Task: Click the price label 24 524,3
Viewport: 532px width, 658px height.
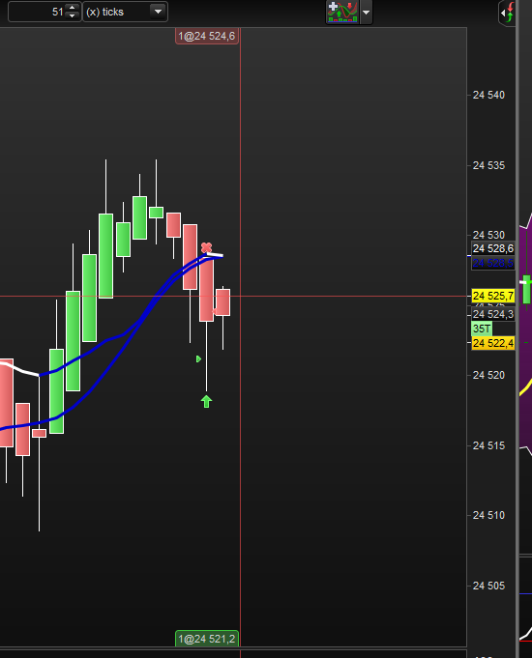Action: tap(493, 314)
